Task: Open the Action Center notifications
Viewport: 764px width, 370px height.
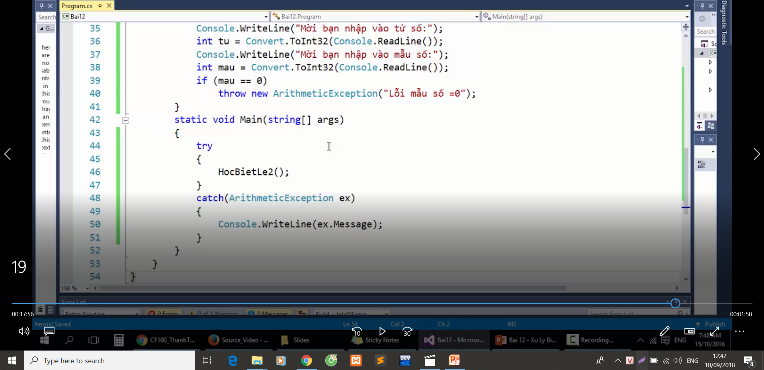Action: [x=749, y=361]
